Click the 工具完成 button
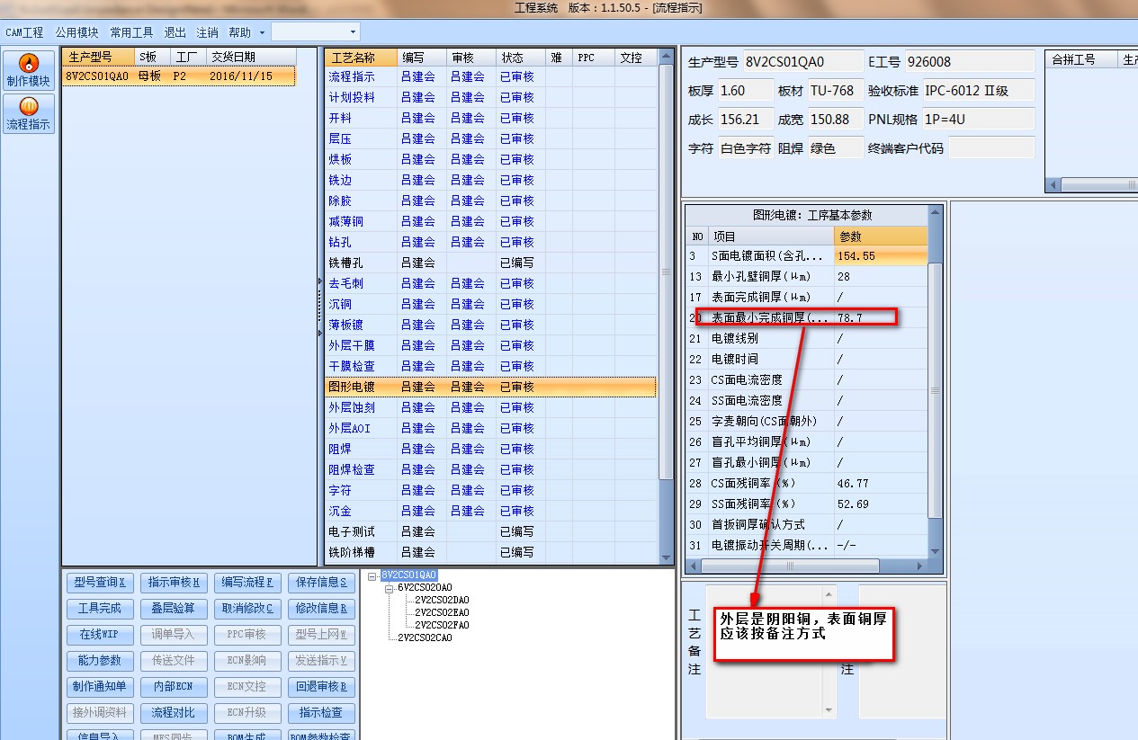 point(99,609)
